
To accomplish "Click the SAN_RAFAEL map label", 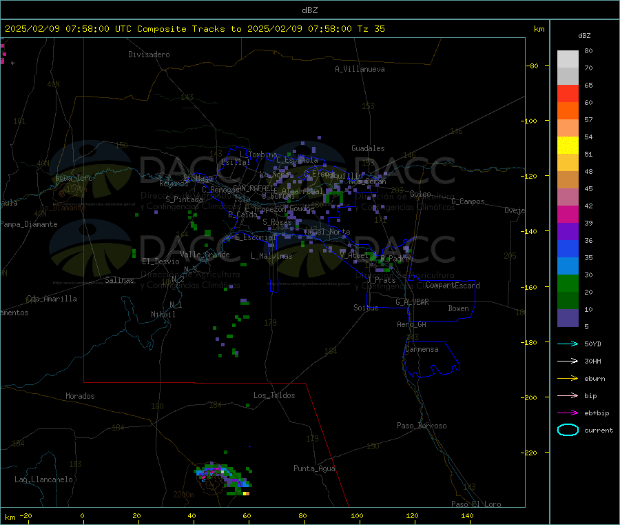I will (x=253, y=188).
